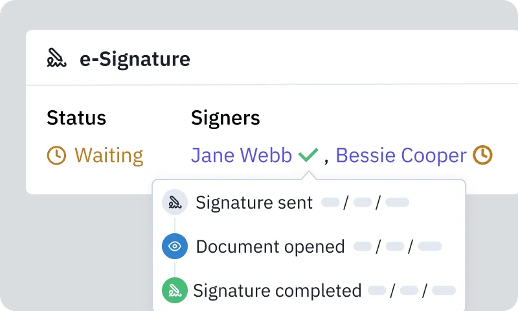Click the green checkmark next to Jane Webb

(308, 155)
